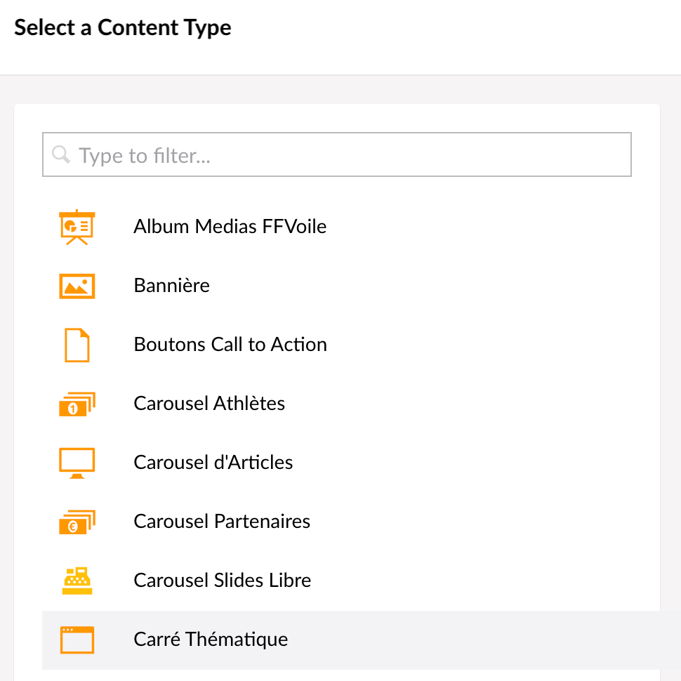Choose the highlighted Carré Thématique entry
Screen dimensions: 681x681
(211, 640)
